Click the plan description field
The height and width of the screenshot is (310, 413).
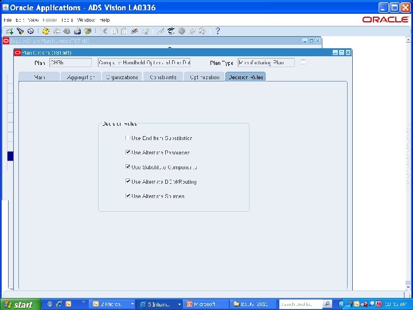click(144, 63)
